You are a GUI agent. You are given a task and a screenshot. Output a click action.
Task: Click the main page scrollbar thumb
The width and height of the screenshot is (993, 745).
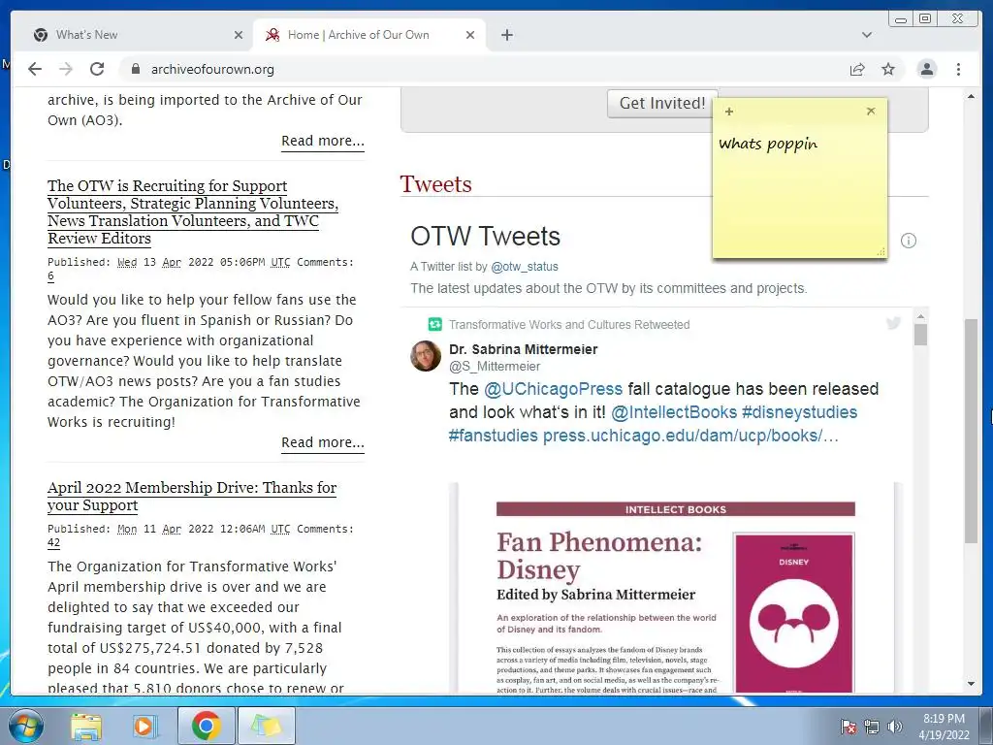971,431
